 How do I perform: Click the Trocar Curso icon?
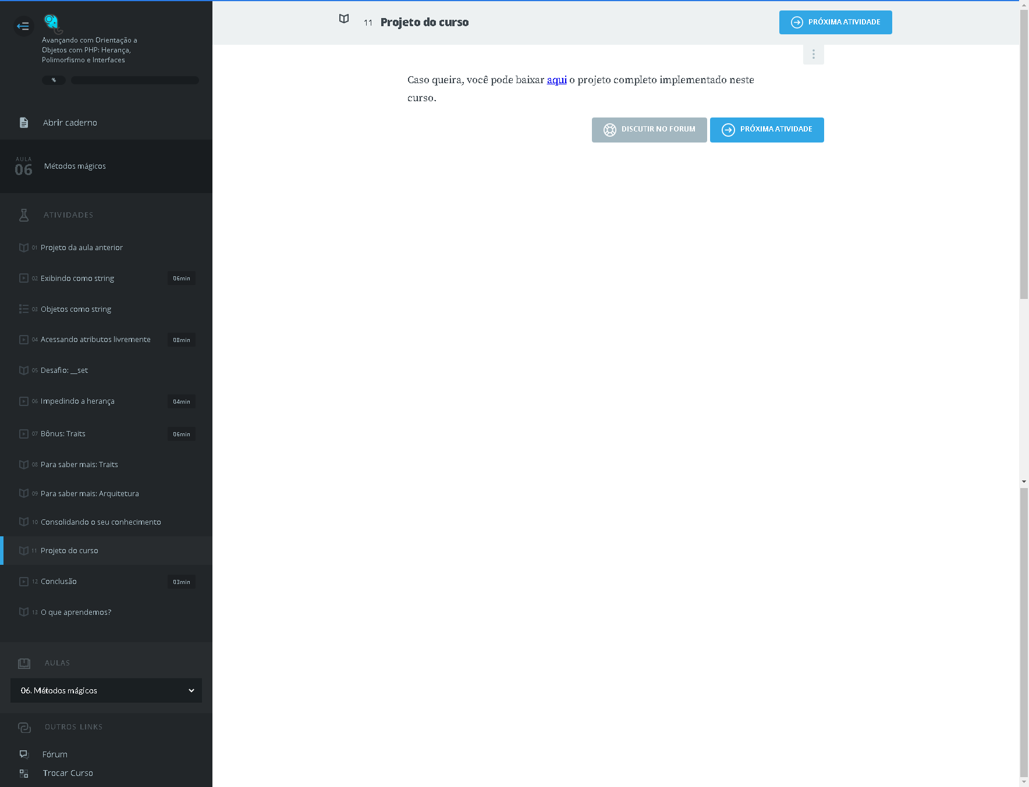click(x=24, y=774)
